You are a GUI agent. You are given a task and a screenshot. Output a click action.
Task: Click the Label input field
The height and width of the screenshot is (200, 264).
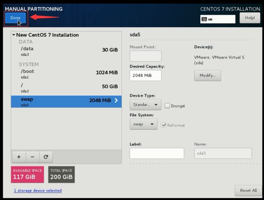157,153
